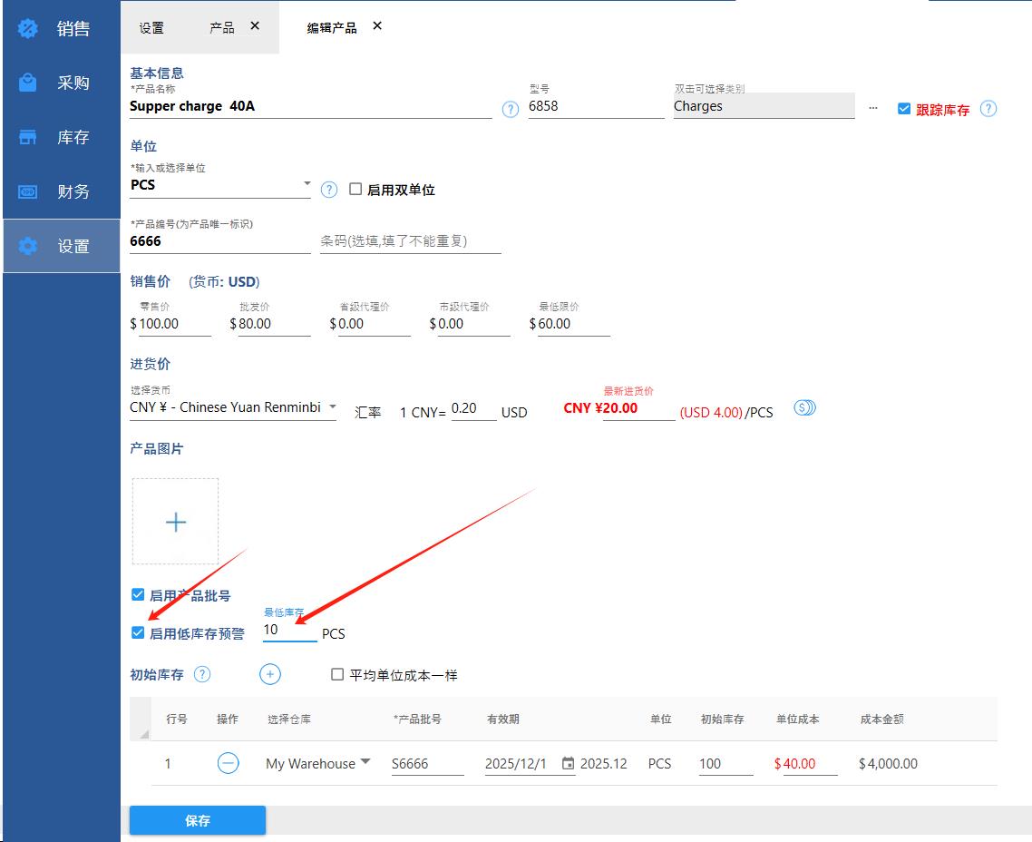This screenshot has height=842, width=1032.
Task: Check the 平均单位成本一样 checkbox
Action: [x=337, y=674]
